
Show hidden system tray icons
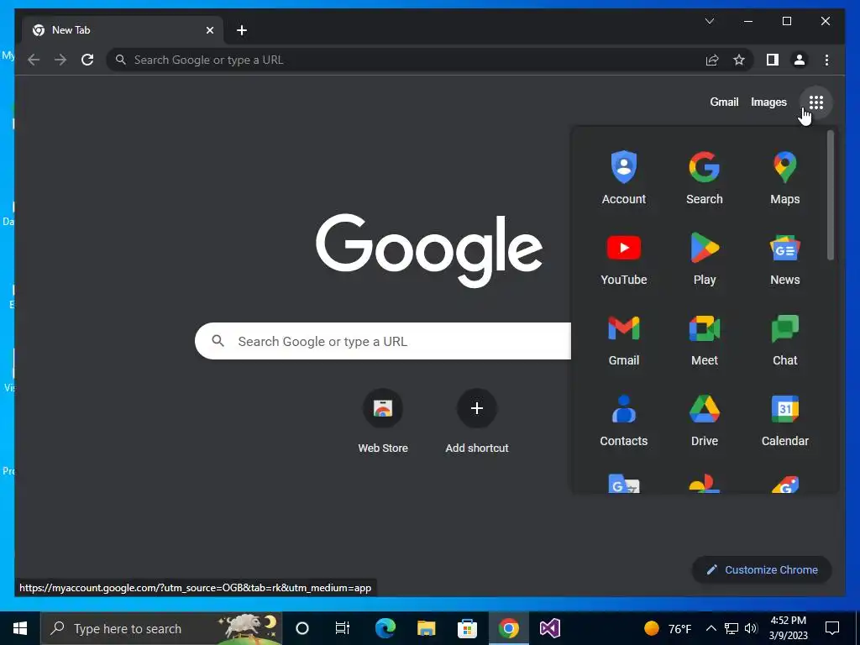click(711, 628)
